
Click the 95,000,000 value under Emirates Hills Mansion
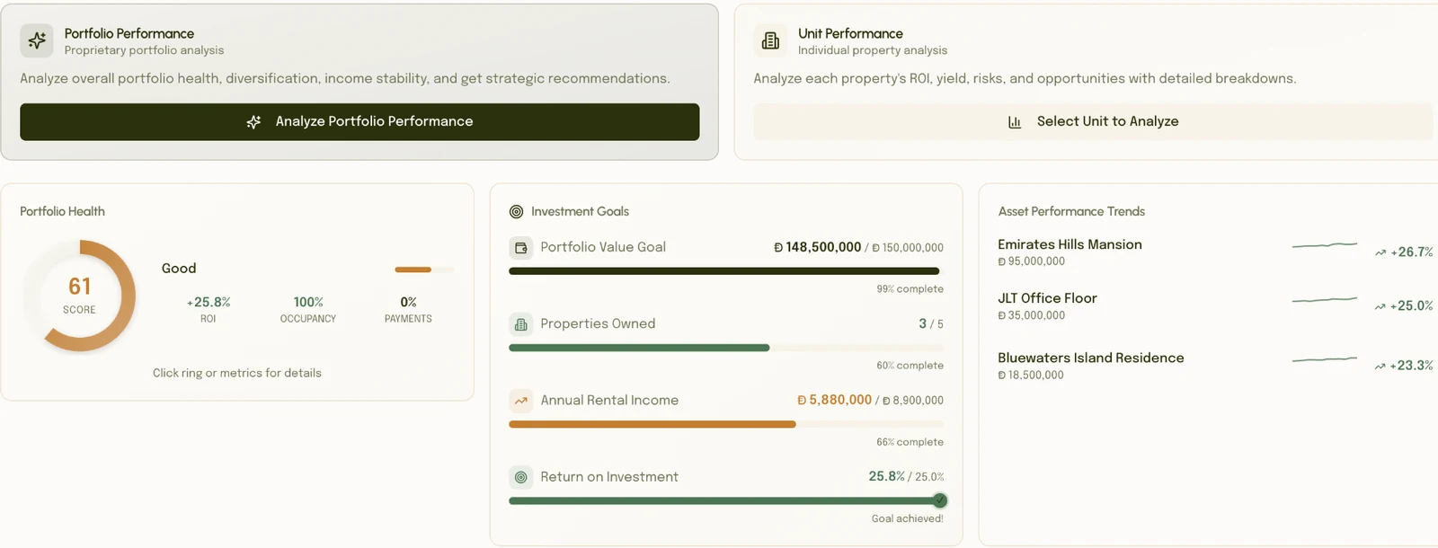coord(1032,261)
